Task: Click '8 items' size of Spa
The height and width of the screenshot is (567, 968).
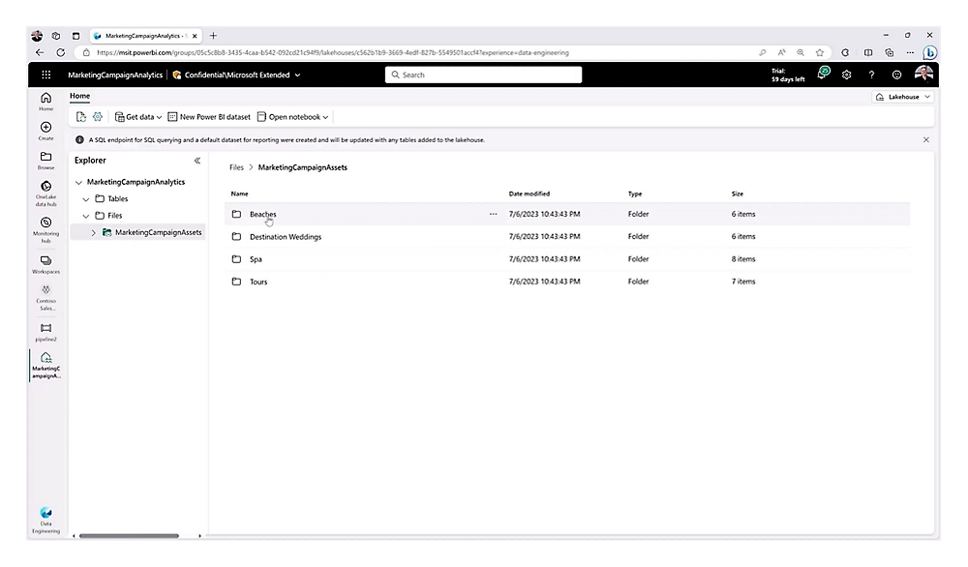Action: tap(743, 259)
